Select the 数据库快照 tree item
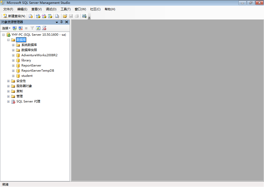 pyautogui.click(x=29, y=50)
